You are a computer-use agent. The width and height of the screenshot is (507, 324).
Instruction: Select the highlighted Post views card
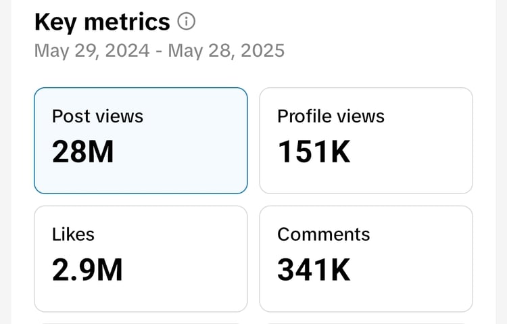pyautogui.click(x=141, y=140)
